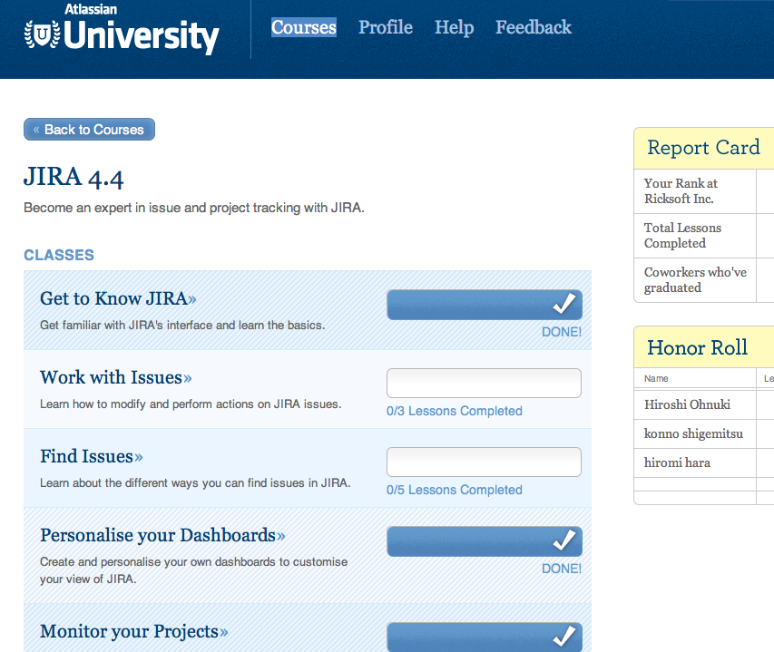This screenshot has height=652, width=774.
Task: Click the description 'Become an expert in issue and project tracking'
Action: 194,208
